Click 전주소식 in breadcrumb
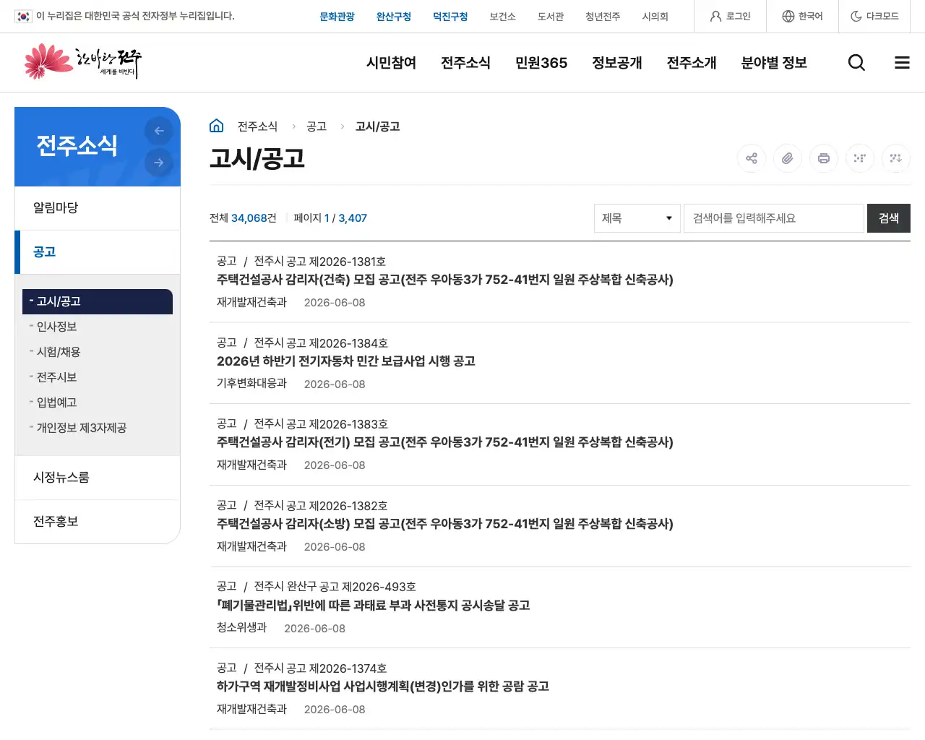The height and width of the screenshot is (740, 925). pyautogui.click(x=257, y=126)
